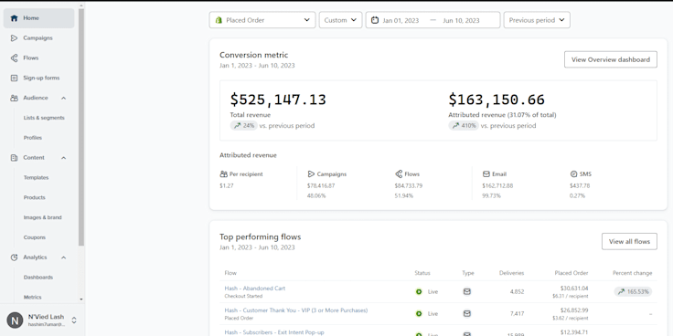Click the Per recipient people icon
This screenshot has width=673, height=336.
click(x=223, y=174)
